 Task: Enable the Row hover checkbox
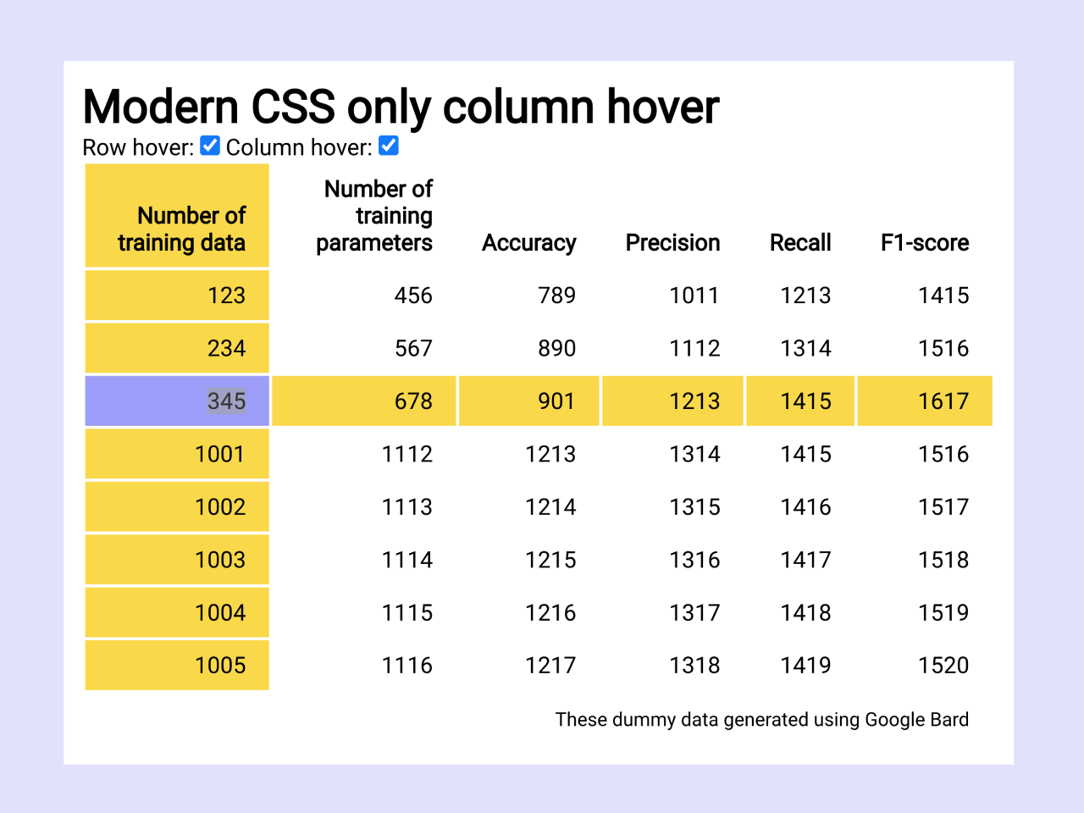click(x=209, y=146)
